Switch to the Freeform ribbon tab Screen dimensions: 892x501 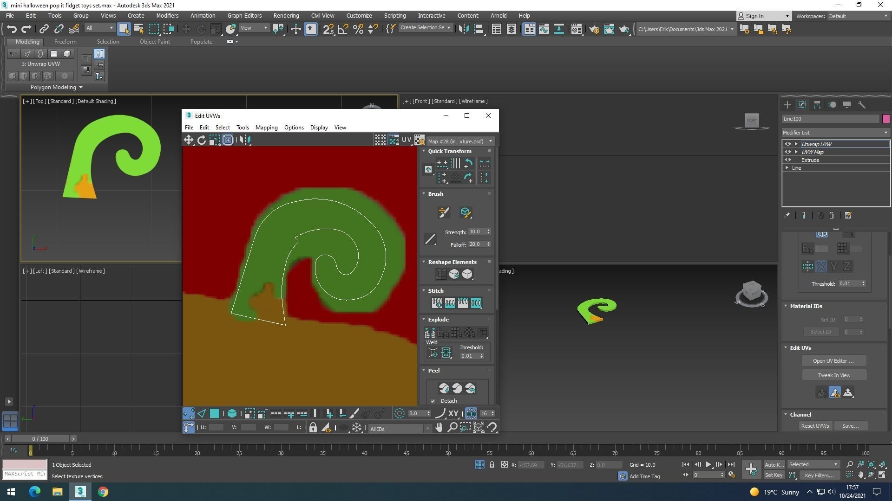65,42
